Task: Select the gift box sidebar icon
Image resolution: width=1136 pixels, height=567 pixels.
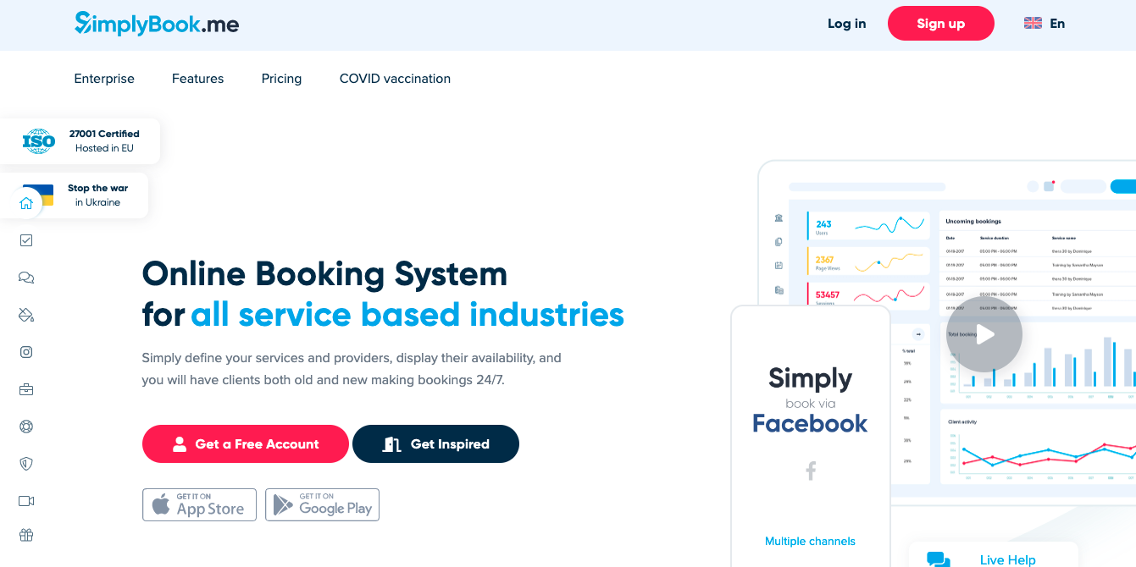Action: pos(26,535)
